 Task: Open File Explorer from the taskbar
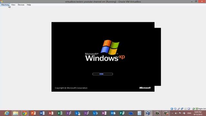[x=15, y=113]
